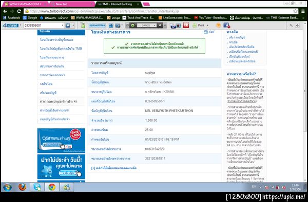Reload the TMB page

[x=19, y=11]
